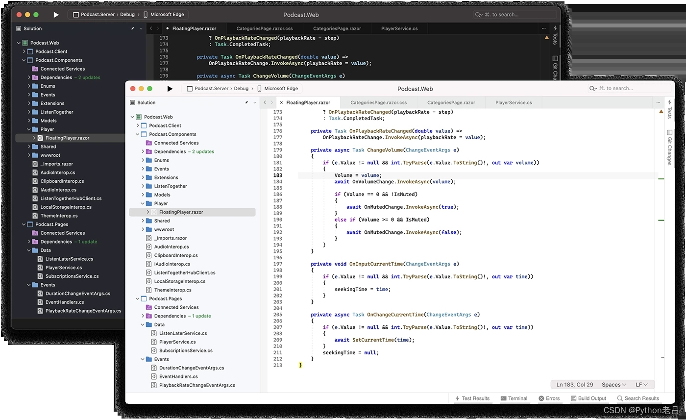Expand the Podcast.Client project node

tap(138, 125)
